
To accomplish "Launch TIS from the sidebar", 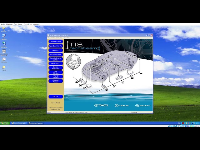I will pyautogui.click(x=56, y=50).
